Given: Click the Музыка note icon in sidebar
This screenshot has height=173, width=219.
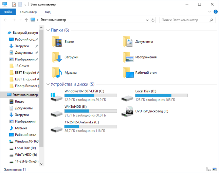Looking at the screenshot, I should [11, 128].
